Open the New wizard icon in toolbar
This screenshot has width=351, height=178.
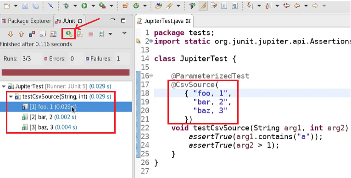pos(7,6)
